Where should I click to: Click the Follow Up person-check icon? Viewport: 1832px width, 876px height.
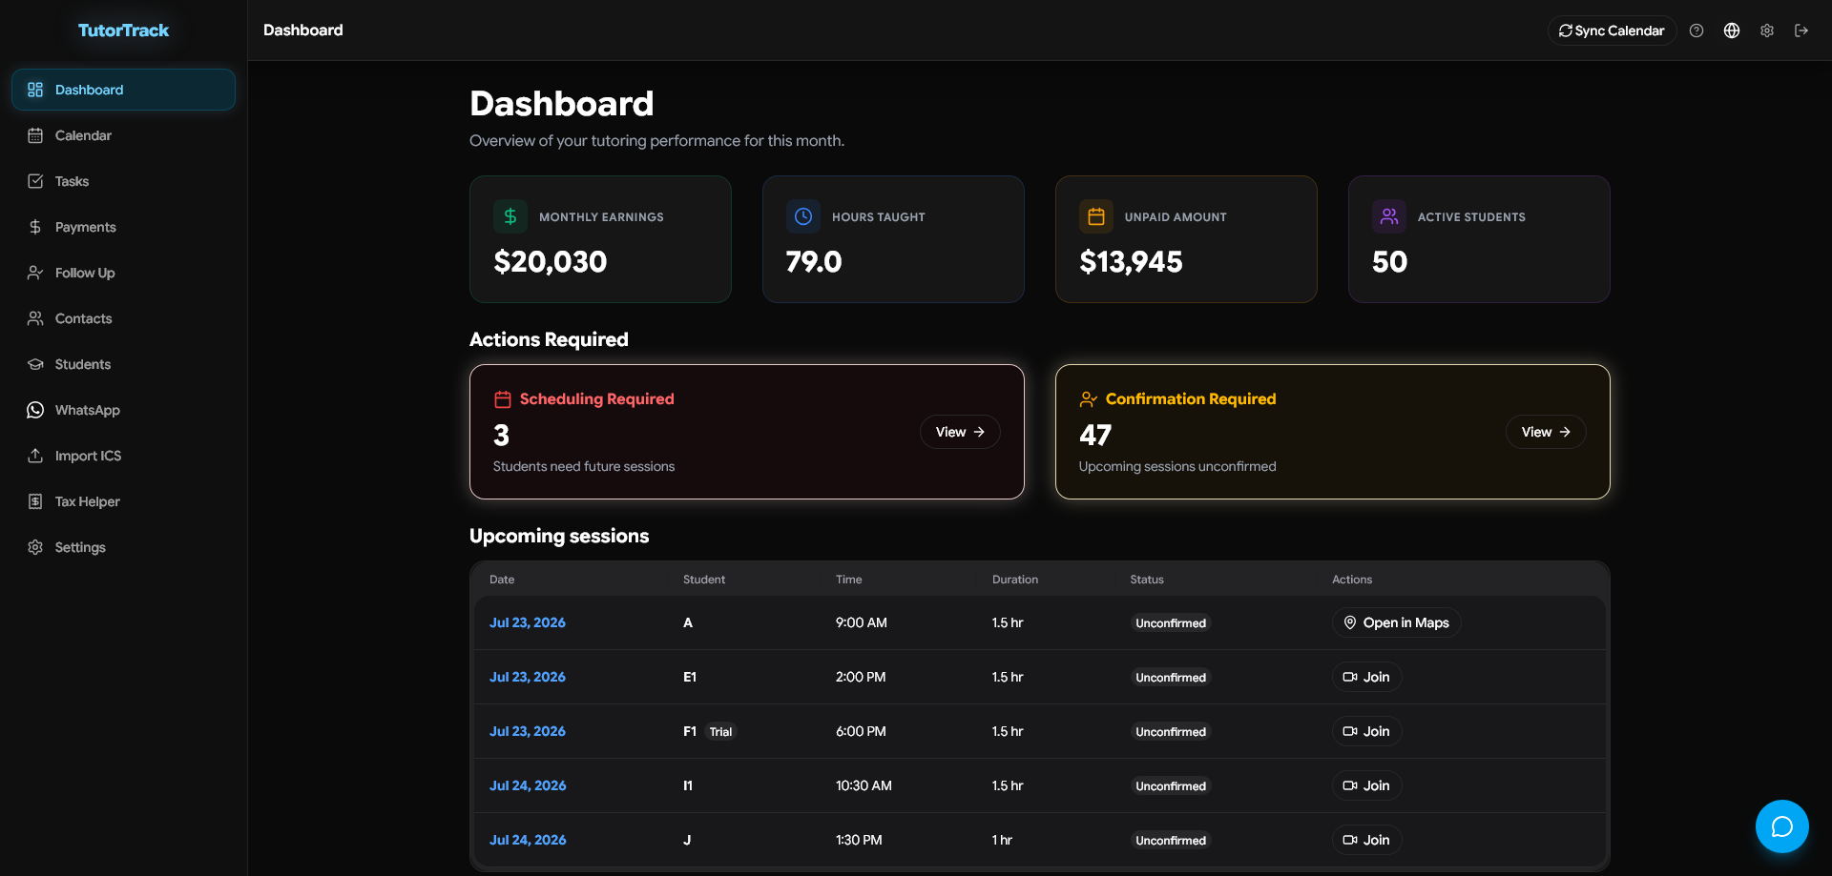[35, 273]
